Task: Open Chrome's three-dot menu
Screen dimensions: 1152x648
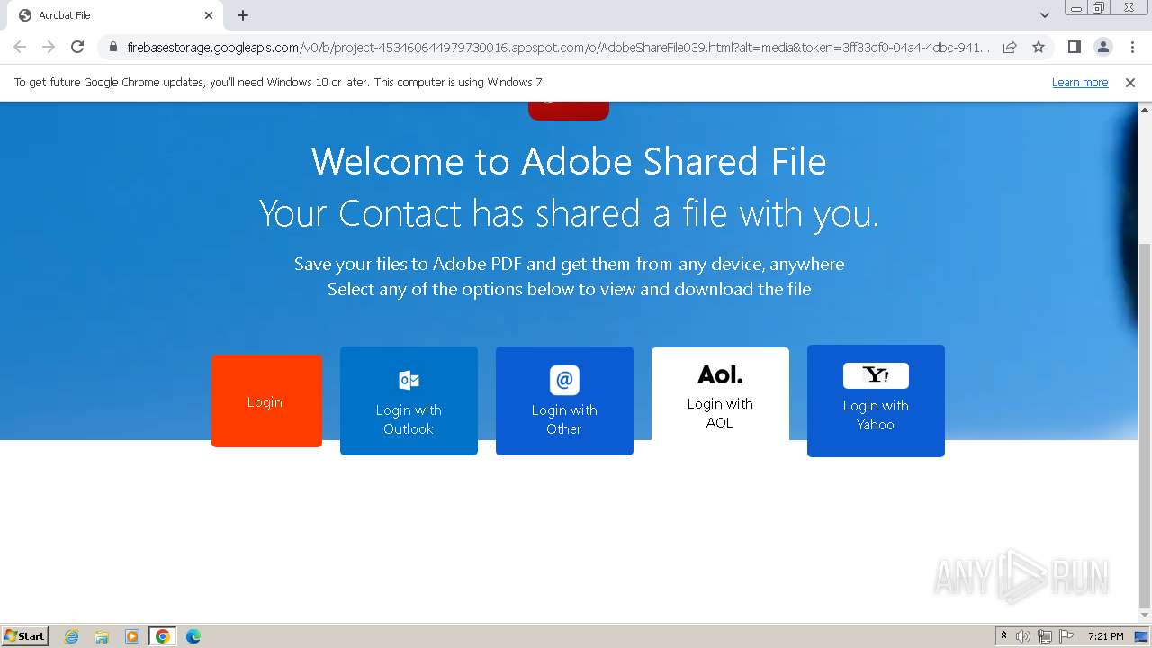Action: (x=1132, y=47)
